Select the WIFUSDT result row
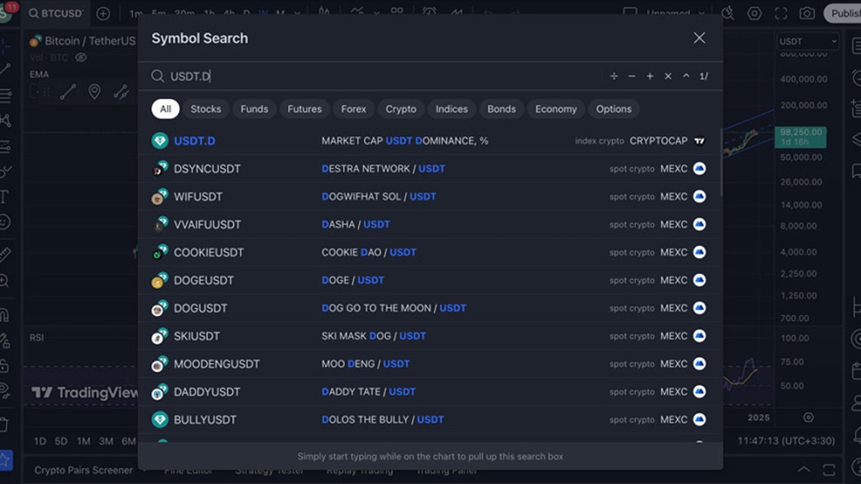861x484 pixels. 430,197
